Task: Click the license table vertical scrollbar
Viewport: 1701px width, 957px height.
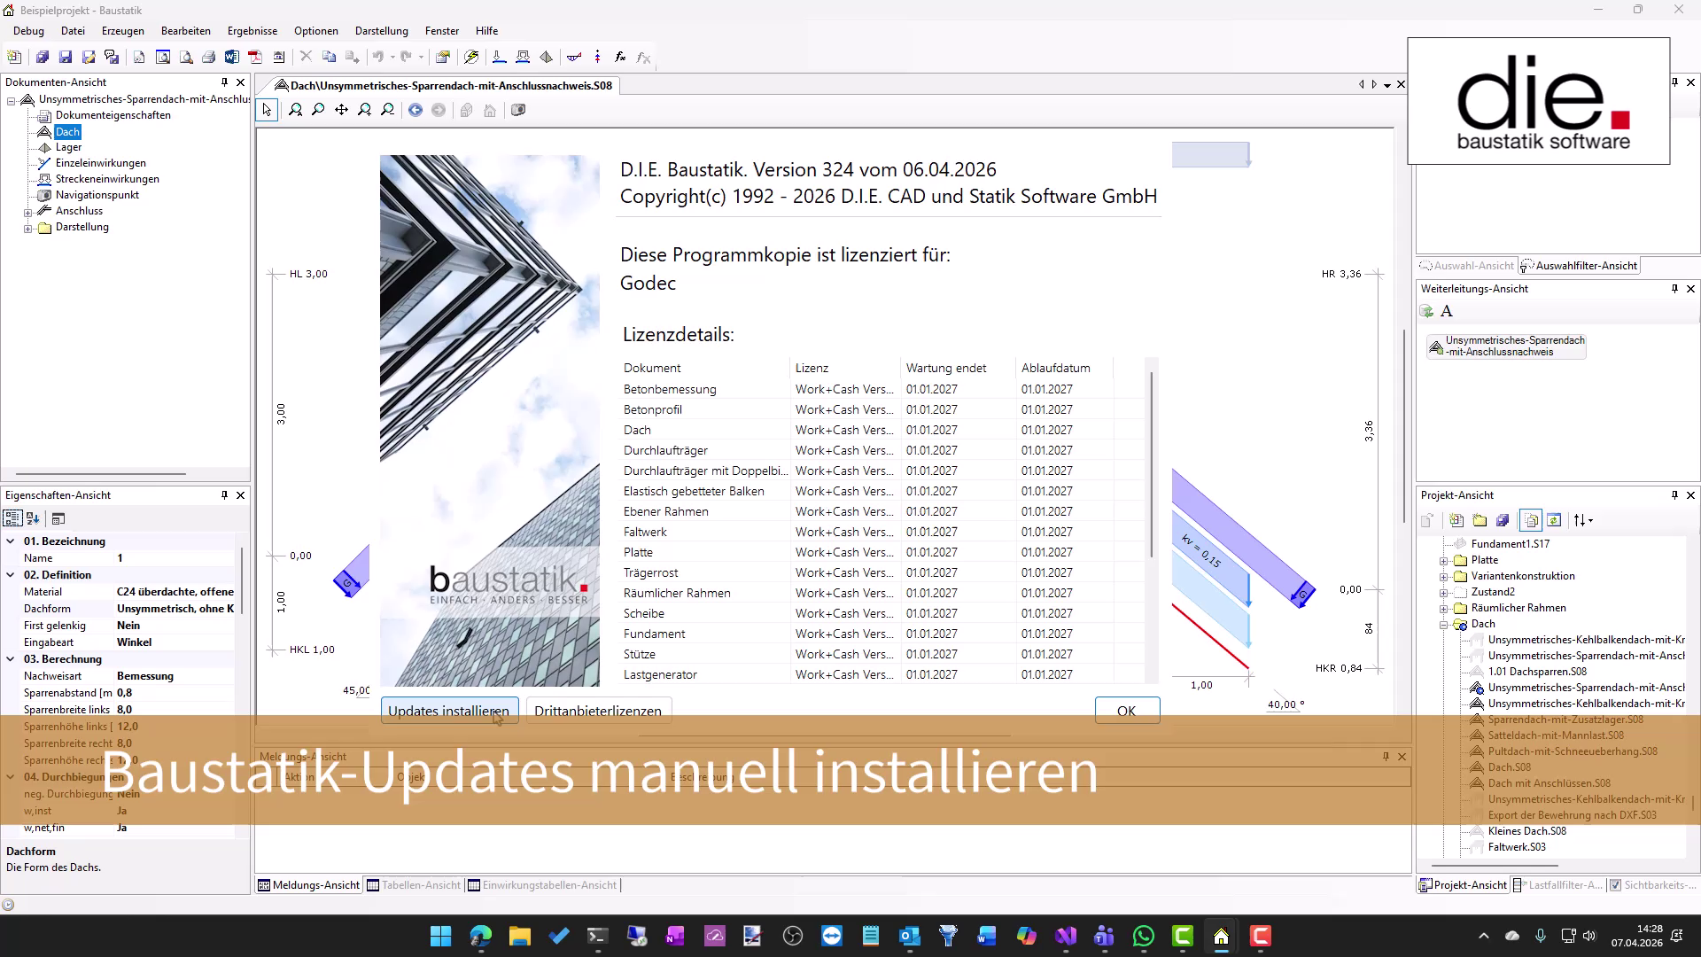Action: 1152,465
